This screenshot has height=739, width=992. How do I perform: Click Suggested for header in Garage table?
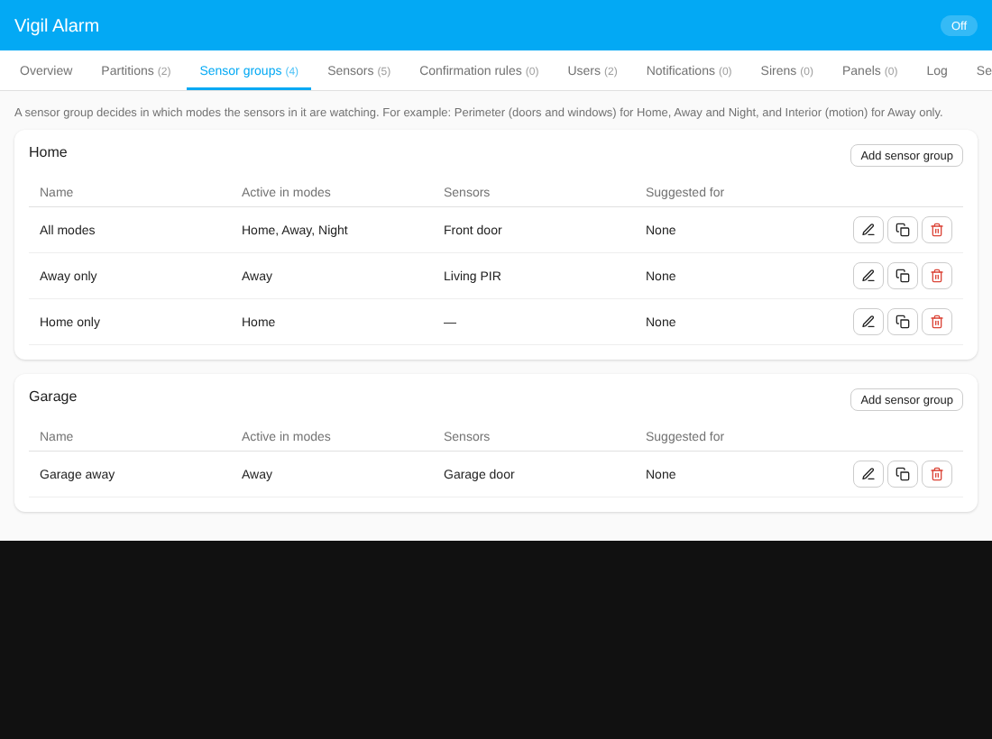tap(684, 437)
